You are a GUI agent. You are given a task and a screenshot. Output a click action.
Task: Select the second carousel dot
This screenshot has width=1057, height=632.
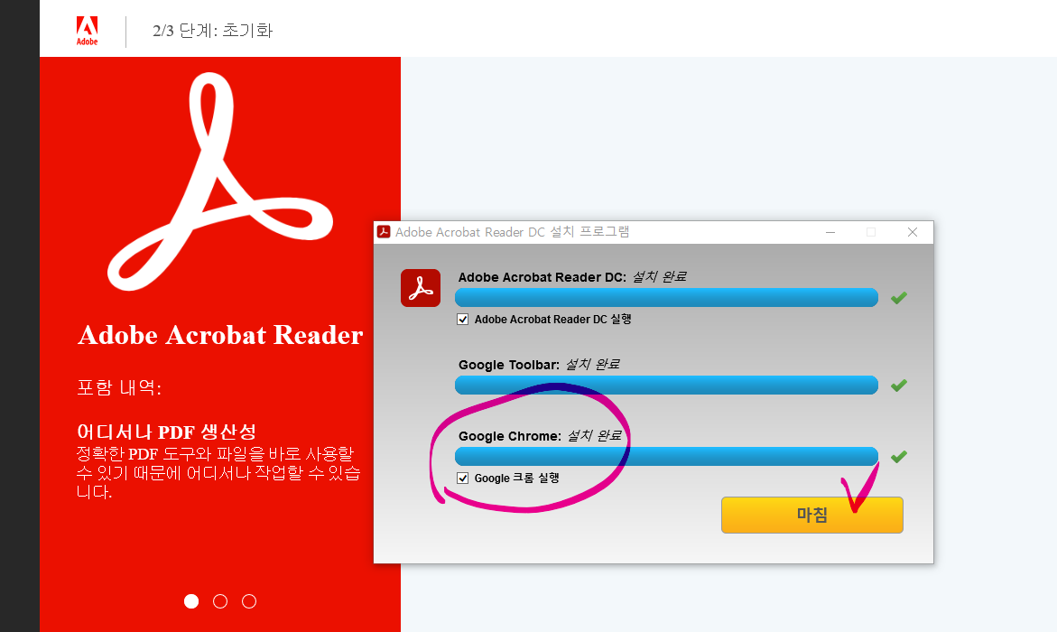[x=220, y=601]
